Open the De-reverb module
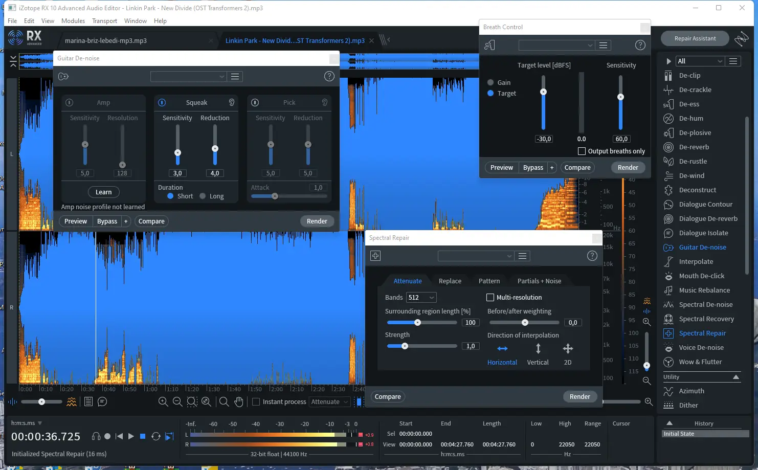Viewport: 758px width, 470px height. click(x=694, y=147)
